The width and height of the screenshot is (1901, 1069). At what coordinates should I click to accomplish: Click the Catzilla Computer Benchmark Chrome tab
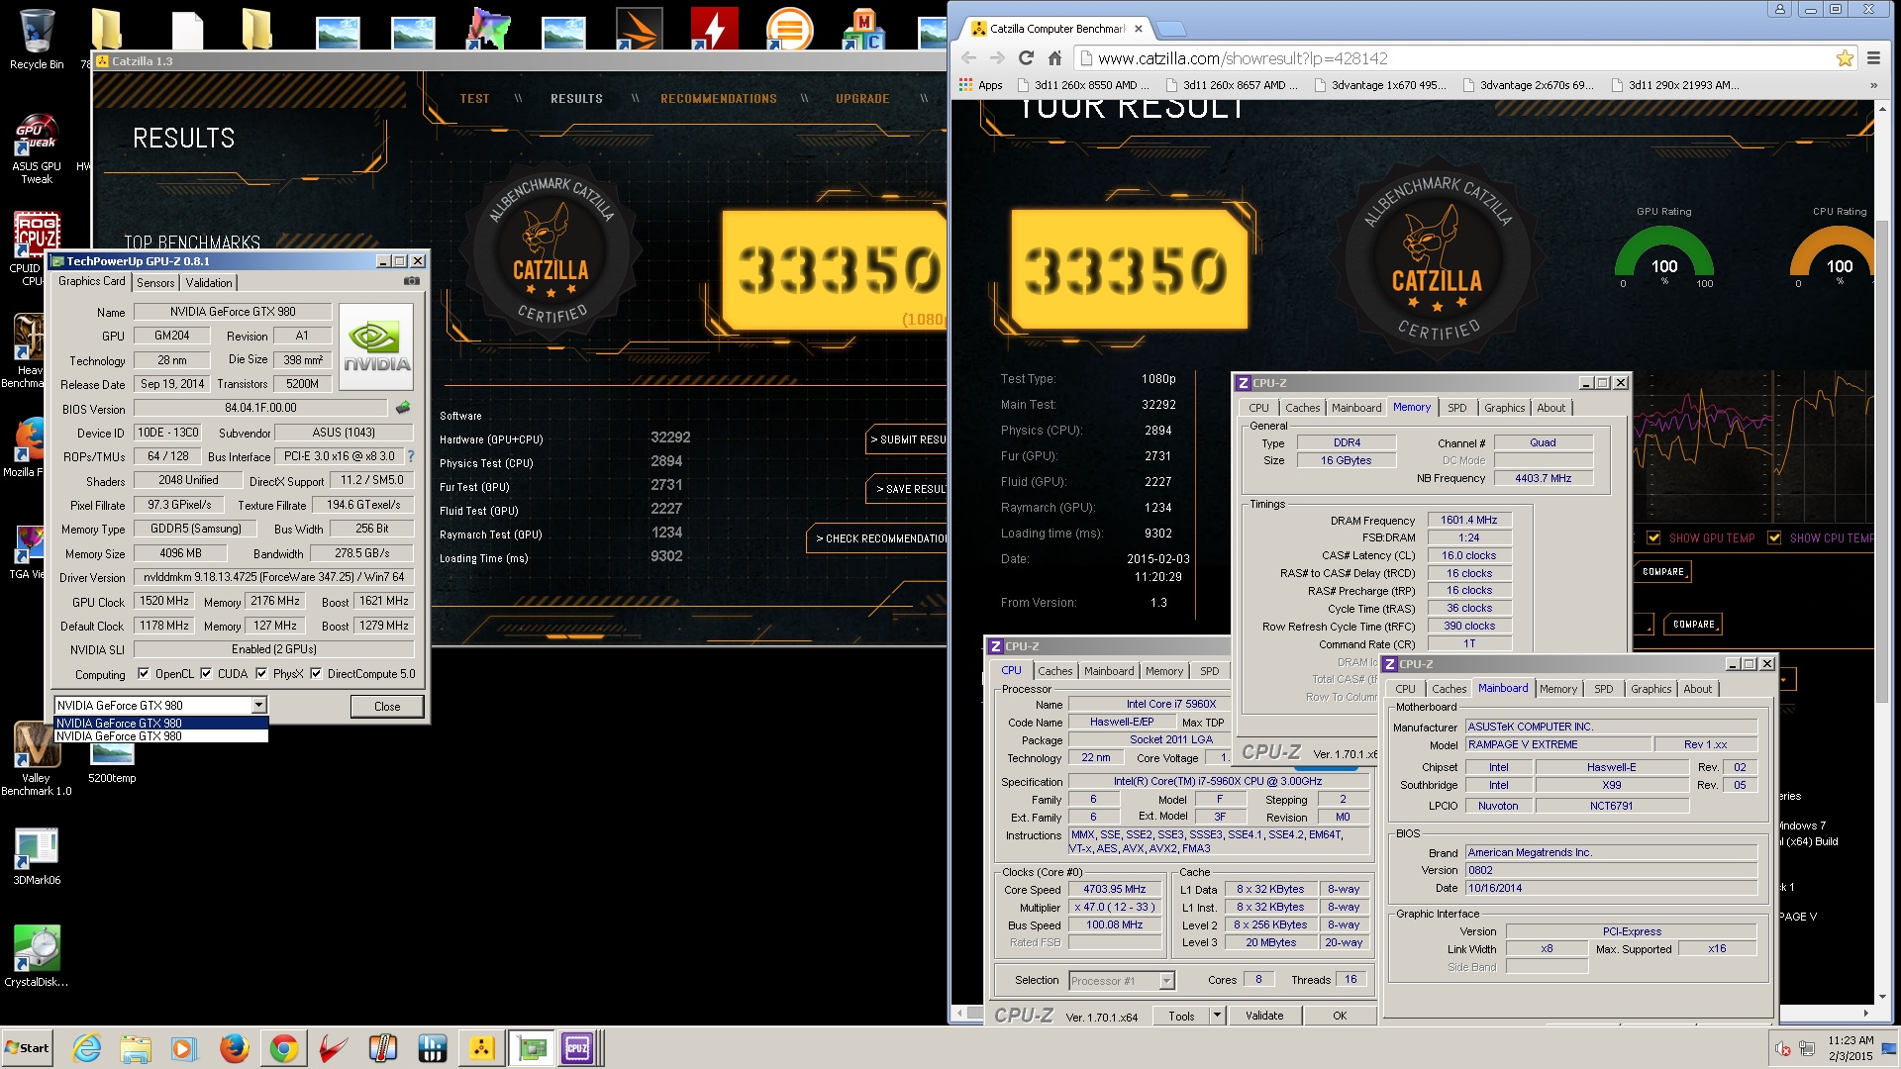(x=1057, y=29)
